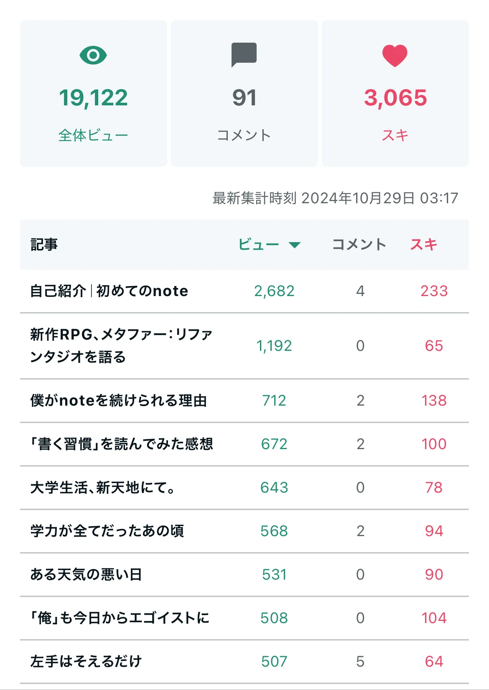Select the 全体ビュー summary card
Image resolution: width=489 pixels, height=690 pixels.
pos(94,93)
